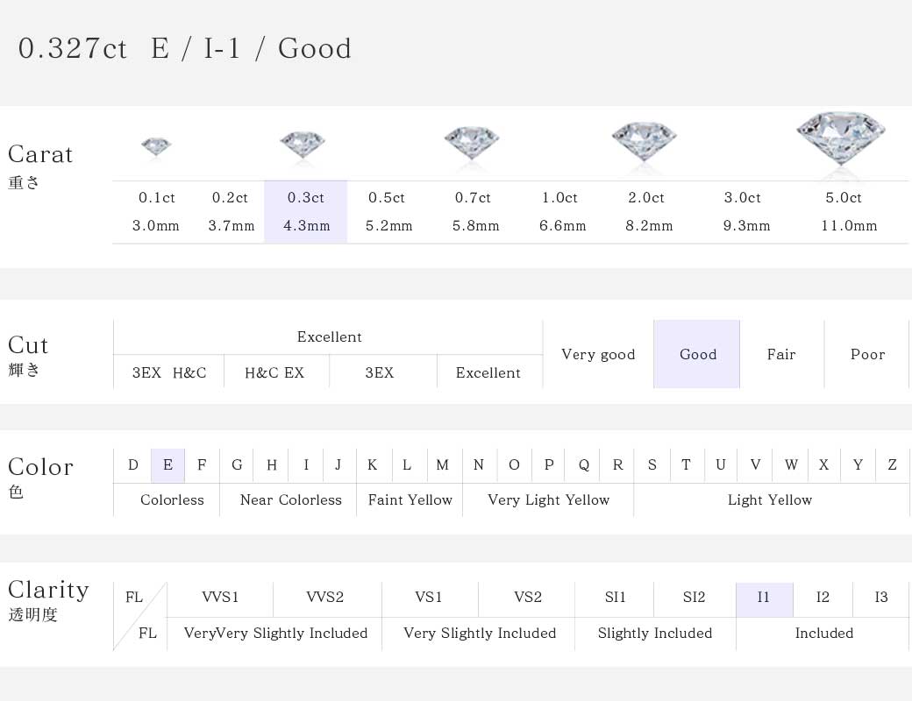Viewport: 912px width, 701px height.
Task: Select the 3EX H&C cut option
Action: pyautogui.click(x=168, y=372)
